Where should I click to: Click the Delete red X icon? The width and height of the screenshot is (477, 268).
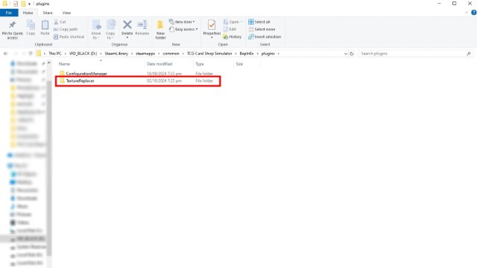(x=127, y=25)
